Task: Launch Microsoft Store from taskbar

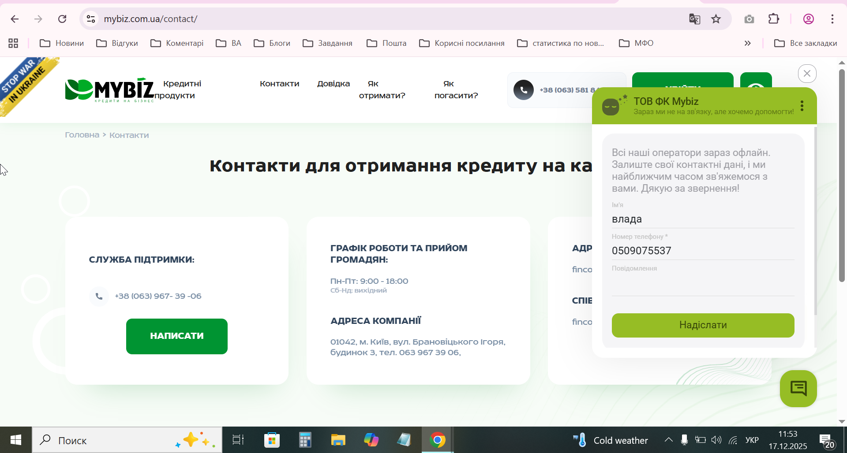Action: point(272,440)
